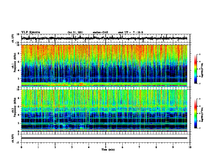The height and width of the screenshot is (165, 214).
Task: Click the ch.2 spectrogram color bar
Action: click(x=195, y=114)
